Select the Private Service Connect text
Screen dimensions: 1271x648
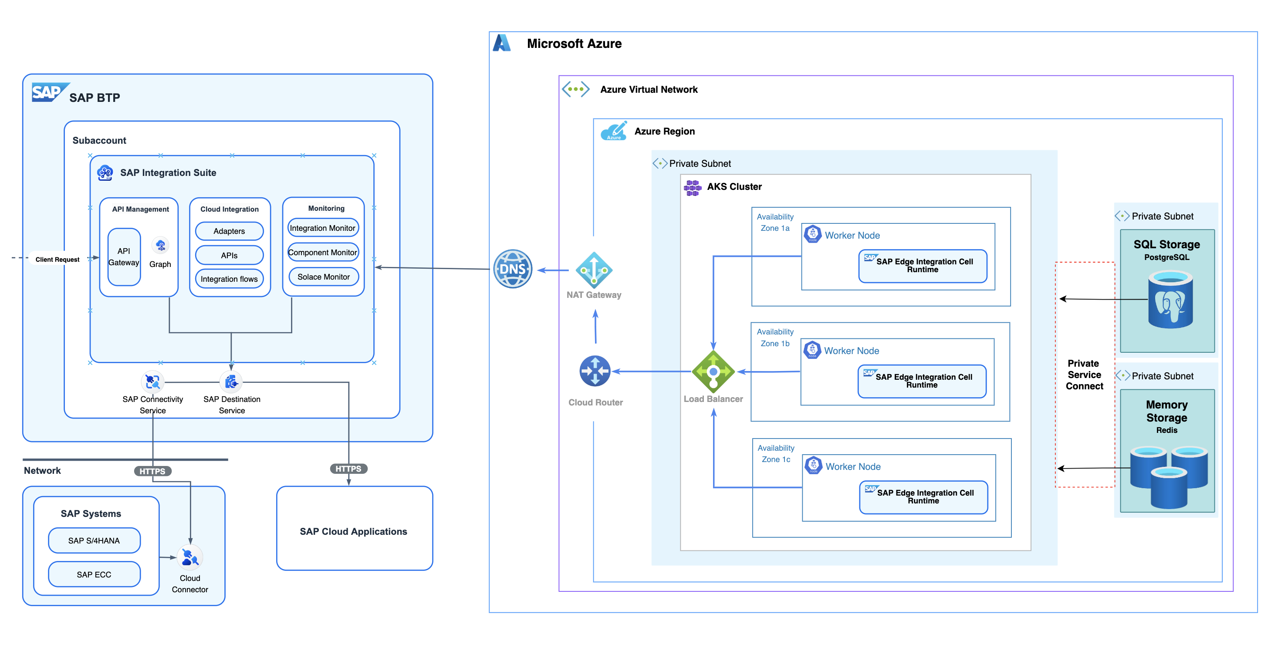pos(1084,375)
